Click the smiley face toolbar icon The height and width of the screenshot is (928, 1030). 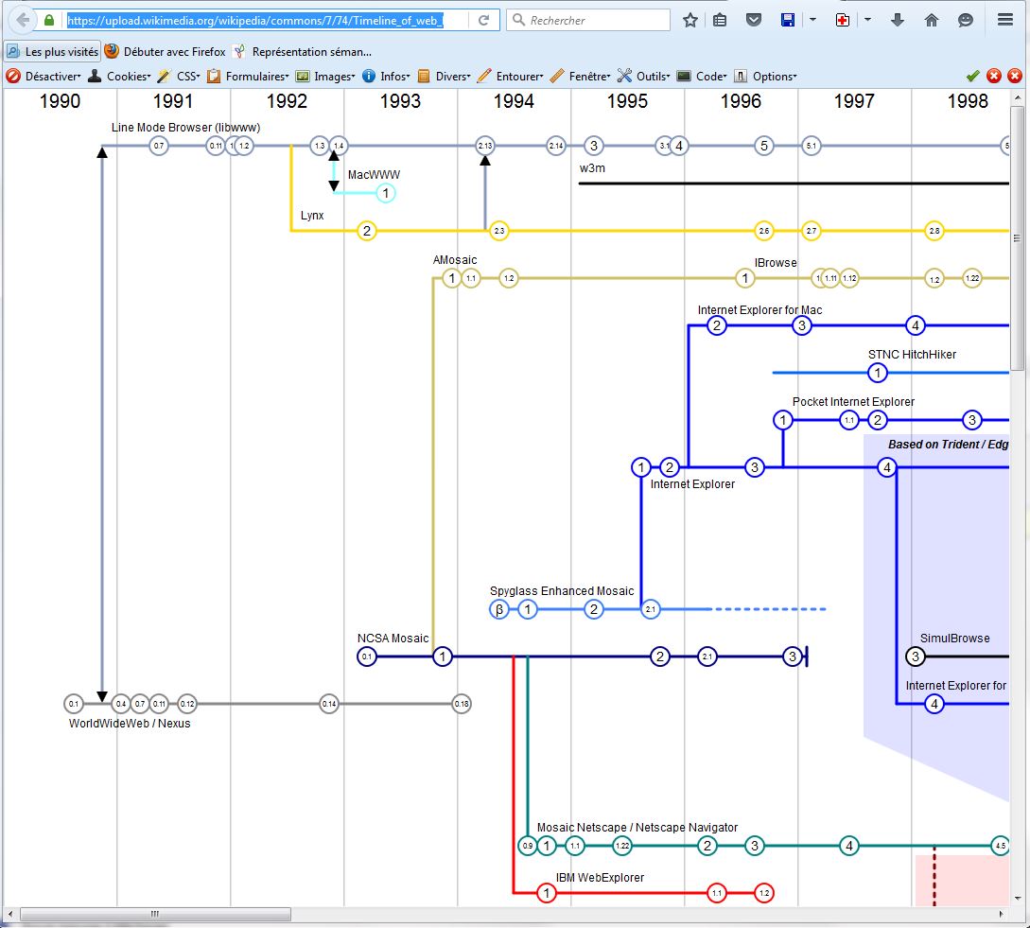[x=965, y=20]
